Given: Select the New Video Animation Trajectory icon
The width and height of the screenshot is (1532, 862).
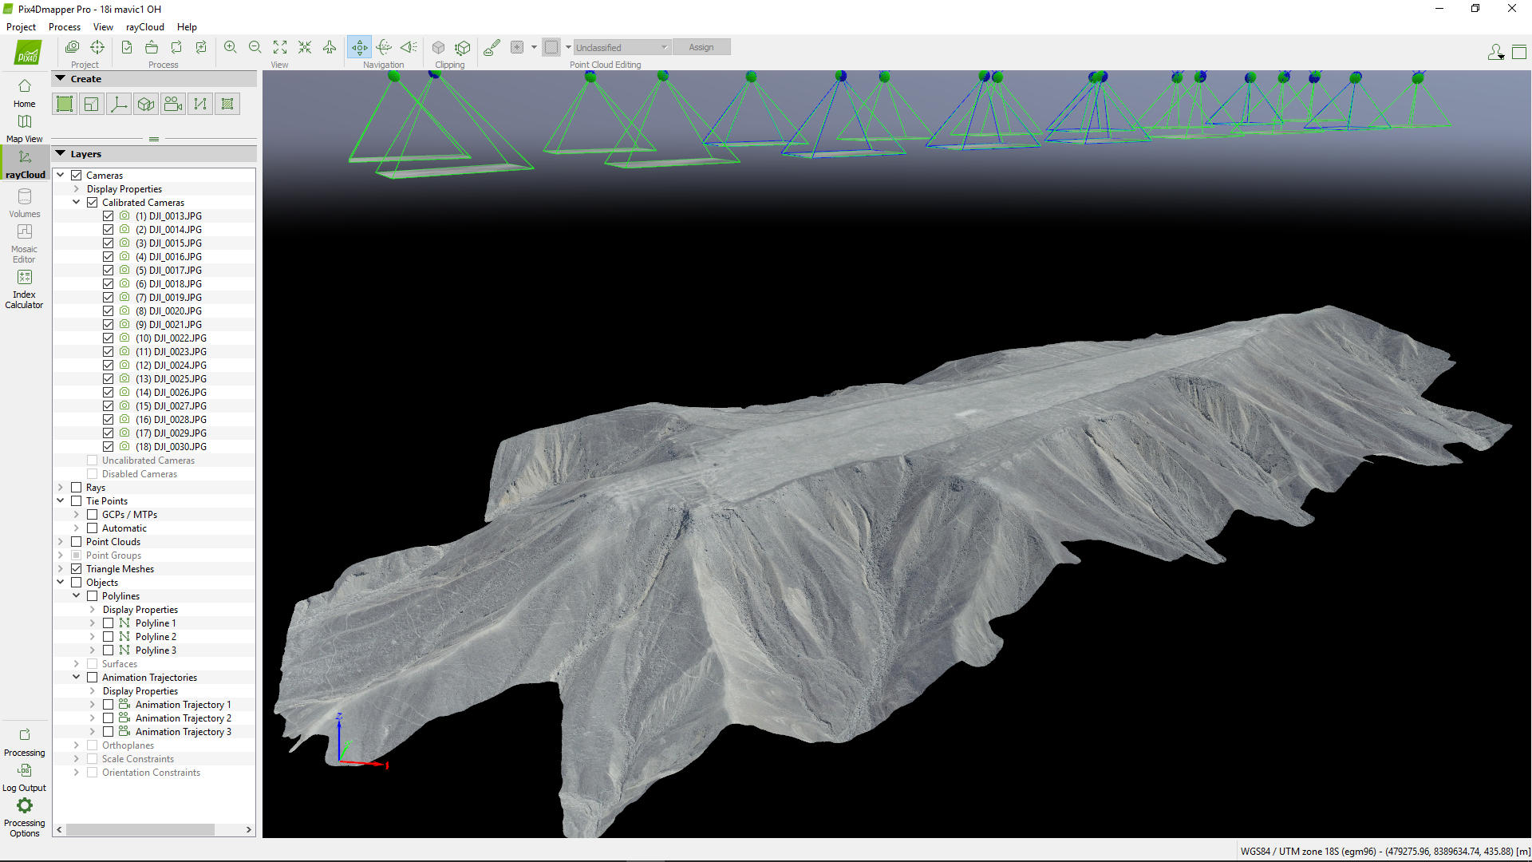Looking at the screenshot, I should [x=173, y=104].
